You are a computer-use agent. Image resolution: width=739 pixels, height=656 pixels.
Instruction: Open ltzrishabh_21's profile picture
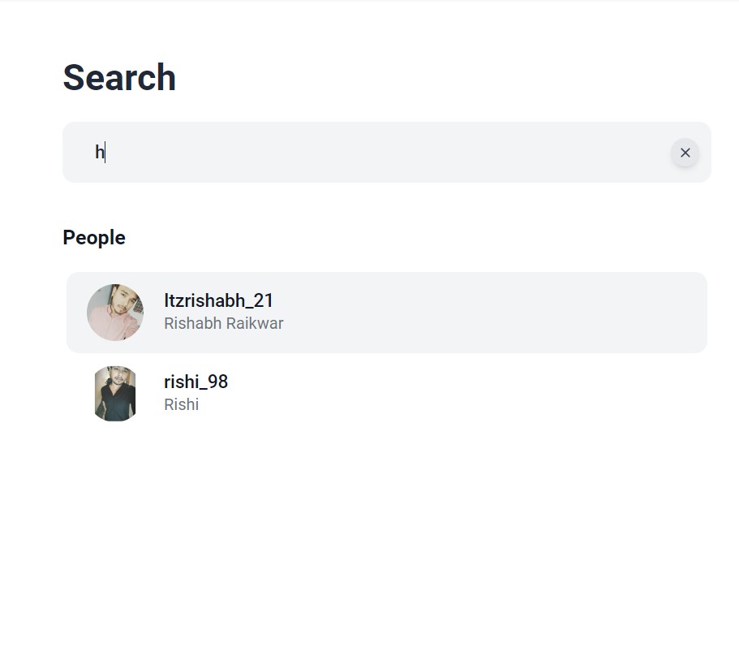tap(115, 313)
